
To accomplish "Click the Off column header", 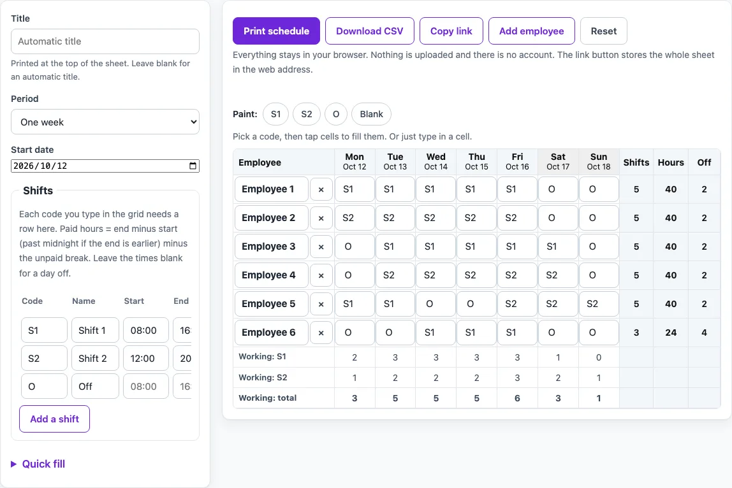I will 704,162.
